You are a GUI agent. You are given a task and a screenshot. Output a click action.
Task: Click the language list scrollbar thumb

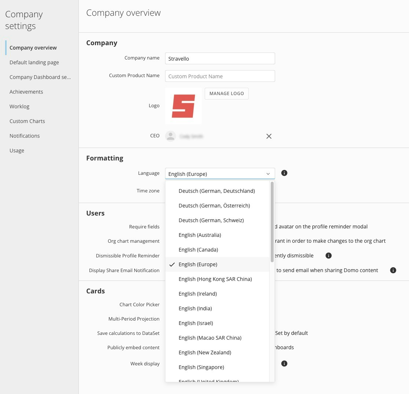[x=272, y=222]
